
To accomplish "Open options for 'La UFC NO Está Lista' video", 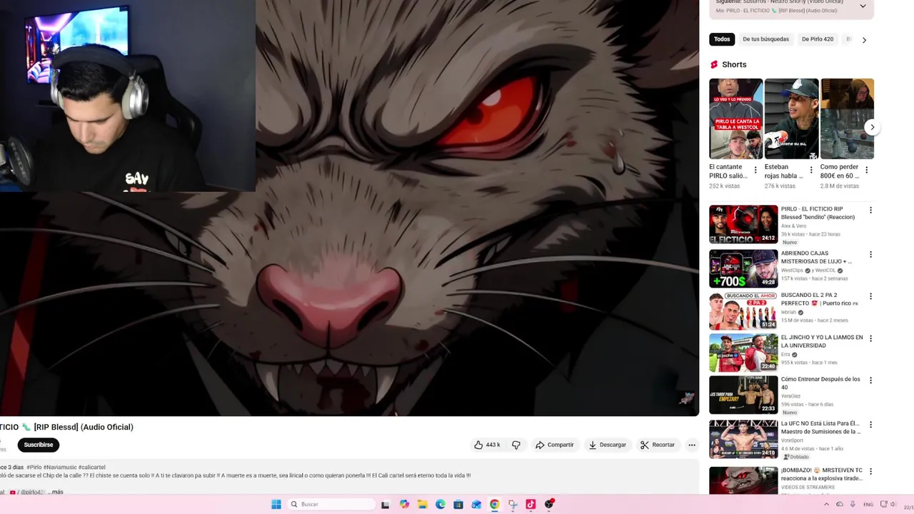I will click(x=870, y=425).
